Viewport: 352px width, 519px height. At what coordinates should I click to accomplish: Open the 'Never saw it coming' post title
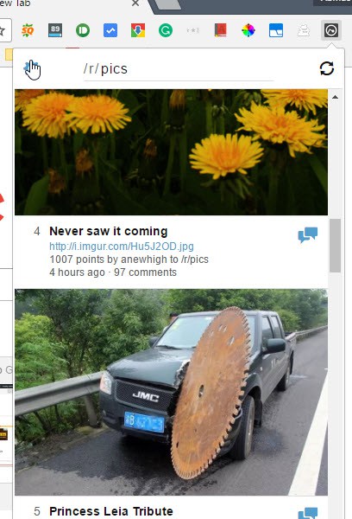click(109, 231)
